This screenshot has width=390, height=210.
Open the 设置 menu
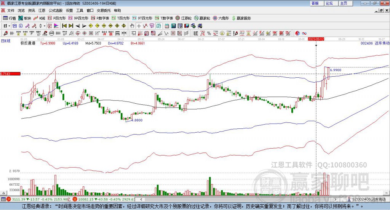pos(69,10)
